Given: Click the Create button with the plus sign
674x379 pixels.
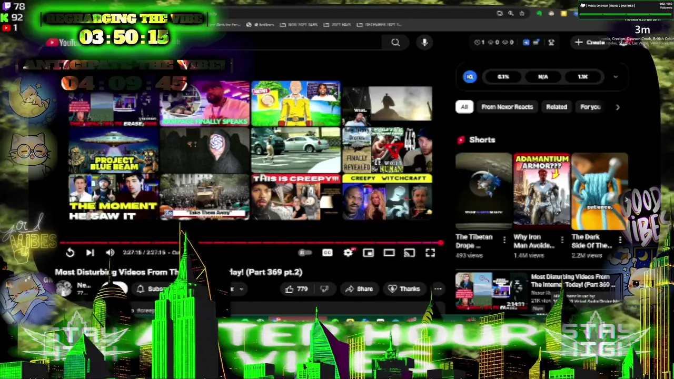Looking at the screenshot, I should (x=590, y=43).
